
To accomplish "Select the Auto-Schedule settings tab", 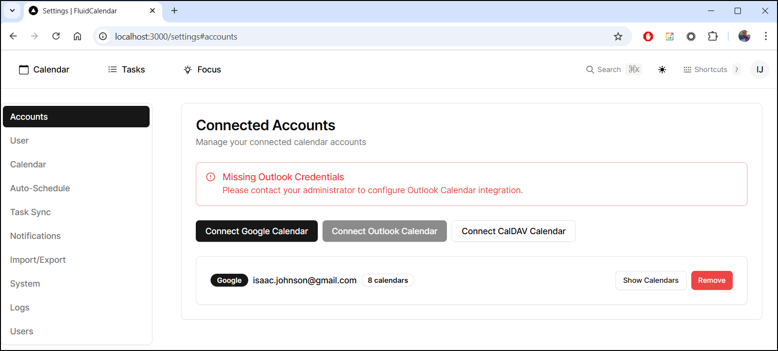I will click(x=76, y=188).
